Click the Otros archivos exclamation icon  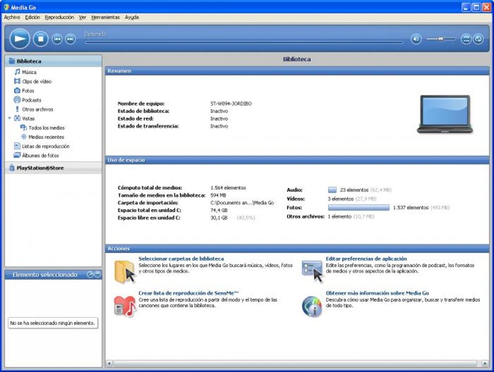pos(17,109)
